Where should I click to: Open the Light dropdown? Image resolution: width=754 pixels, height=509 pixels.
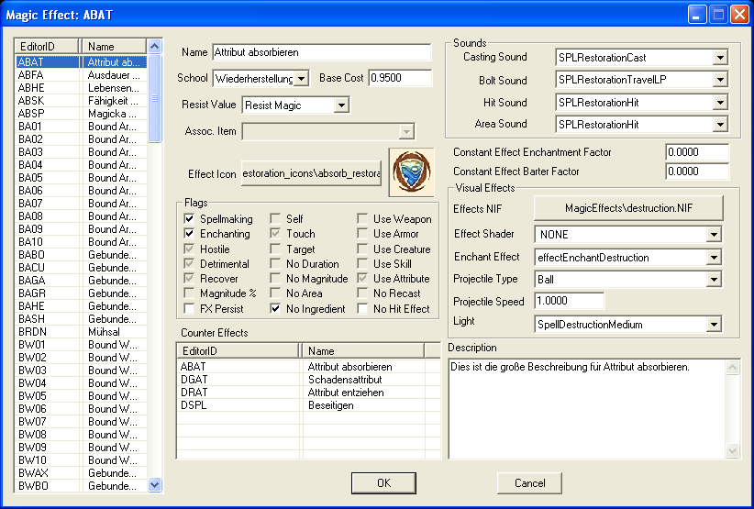(x=714, y=325)
